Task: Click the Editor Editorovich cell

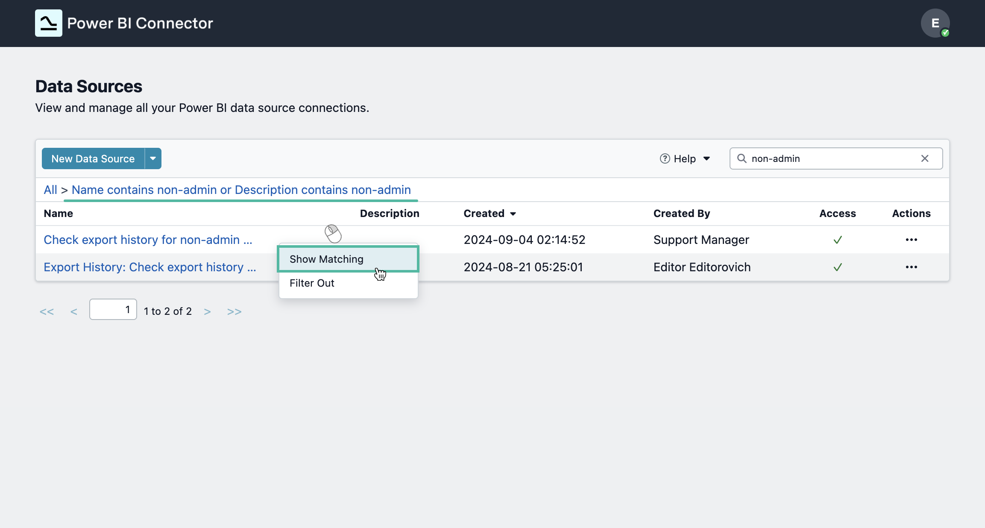Action: (x=702, y=267)
